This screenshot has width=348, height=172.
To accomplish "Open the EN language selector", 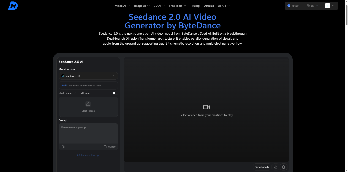I will [x=312, y=6].
